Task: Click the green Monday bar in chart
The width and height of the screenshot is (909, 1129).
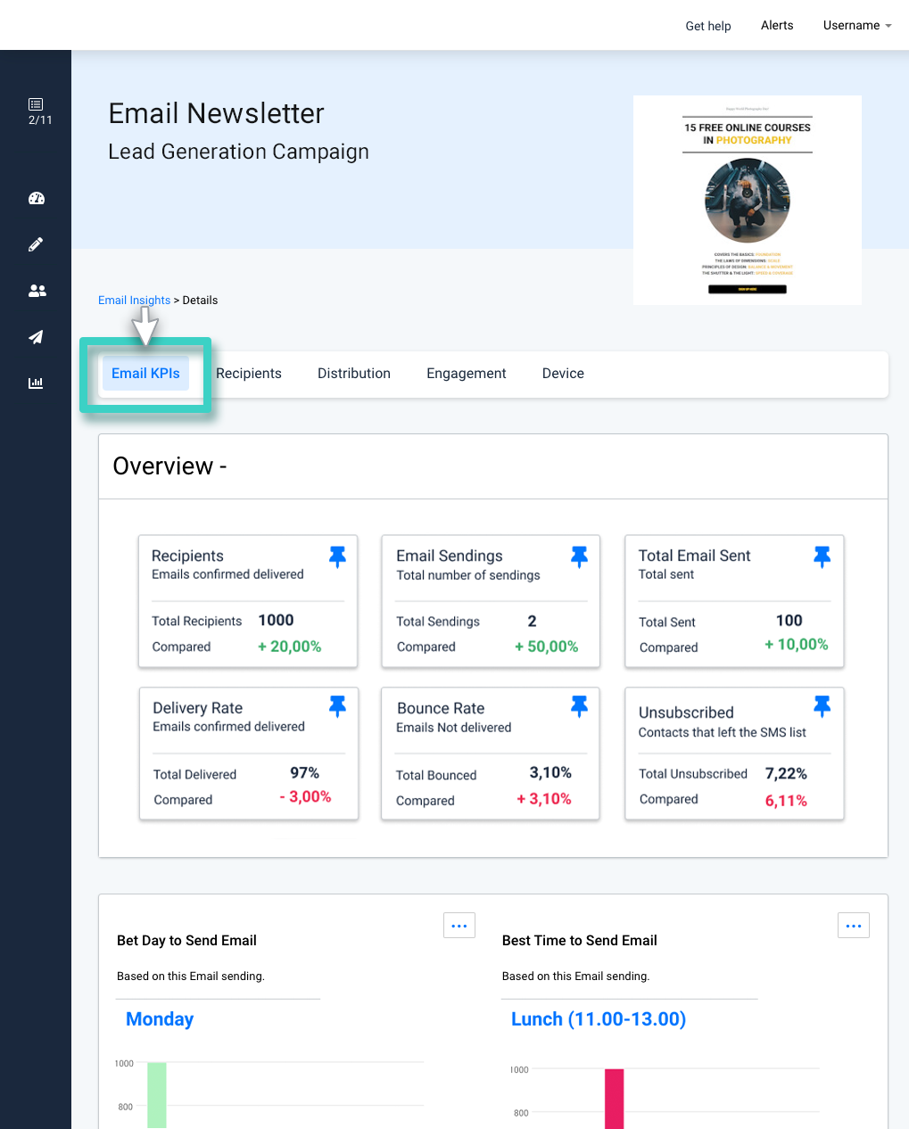Action: tap(157, 1095)
